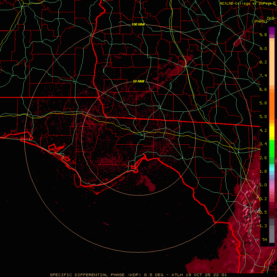
Task: Click the 5.8 scale value
Action: pos(263,103)
